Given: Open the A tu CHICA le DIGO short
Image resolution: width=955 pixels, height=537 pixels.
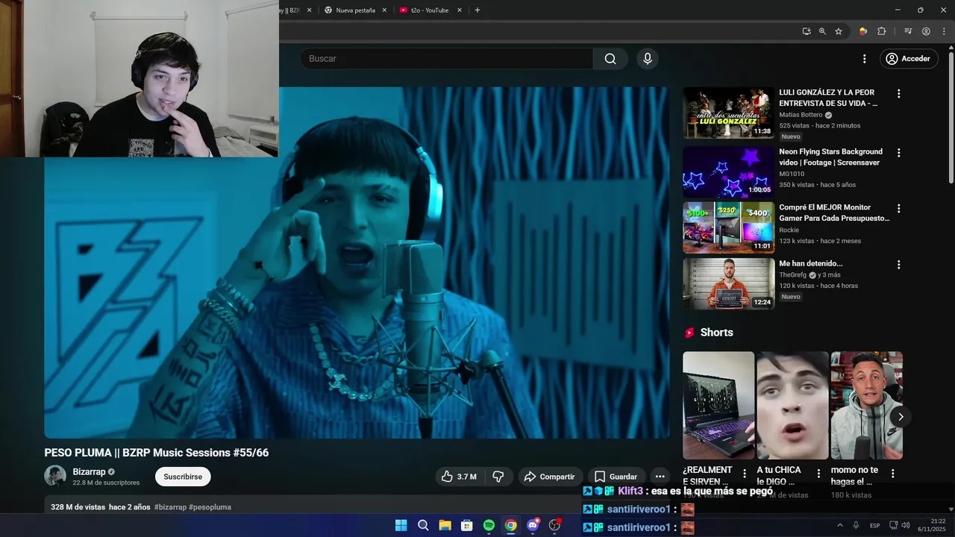Looking at the screenshot, I should point(792,405).
